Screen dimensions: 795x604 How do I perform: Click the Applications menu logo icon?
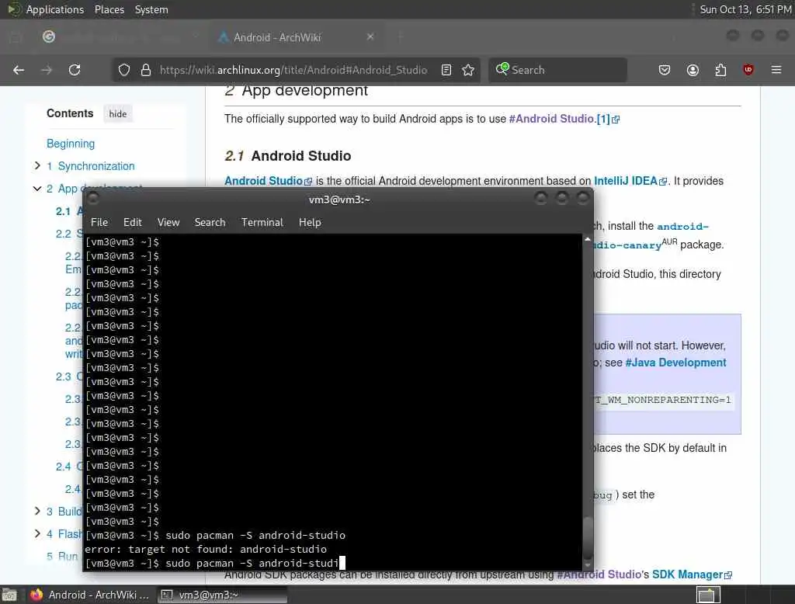(14, 9)
